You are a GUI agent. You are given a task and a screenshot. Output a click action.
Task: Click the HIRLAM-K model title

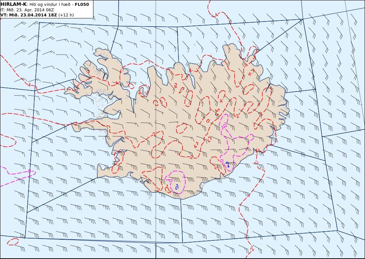(x=14, y=4)
